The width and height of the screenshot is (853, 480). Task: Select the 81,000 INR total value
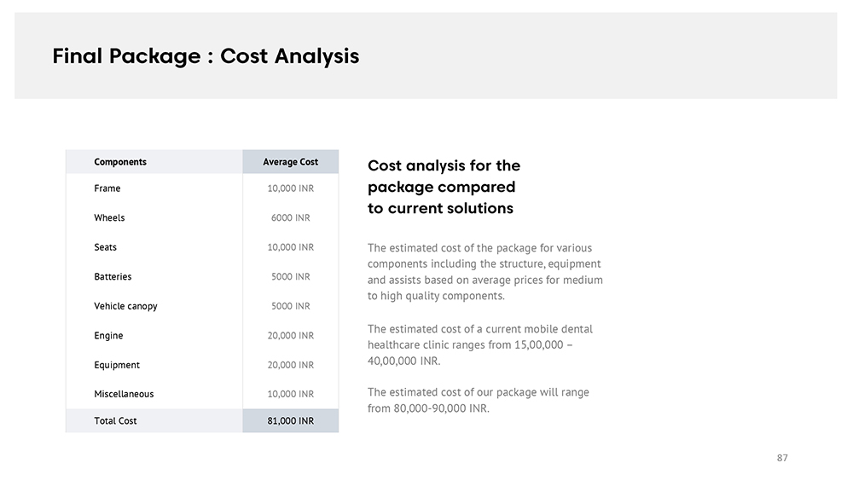click(290, 421)
